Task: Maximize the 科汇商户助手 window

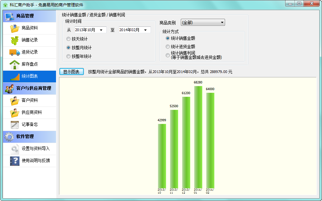Action: coord(299,4)
